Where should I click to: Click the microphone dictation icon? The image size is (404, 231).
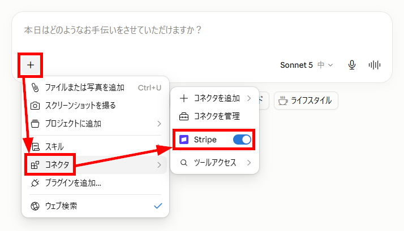tap(352, 65)
